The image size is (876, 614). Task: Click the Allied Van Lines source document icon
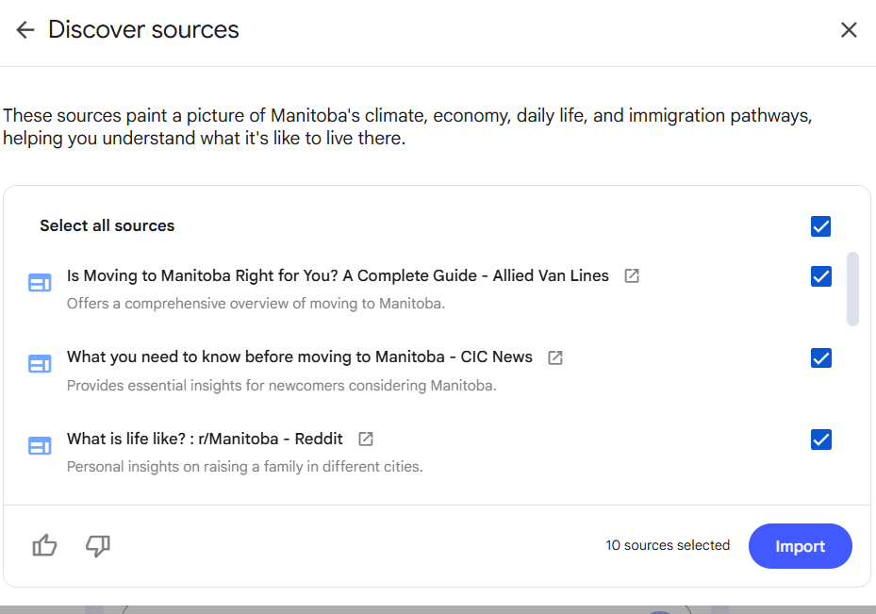(40, 283)
